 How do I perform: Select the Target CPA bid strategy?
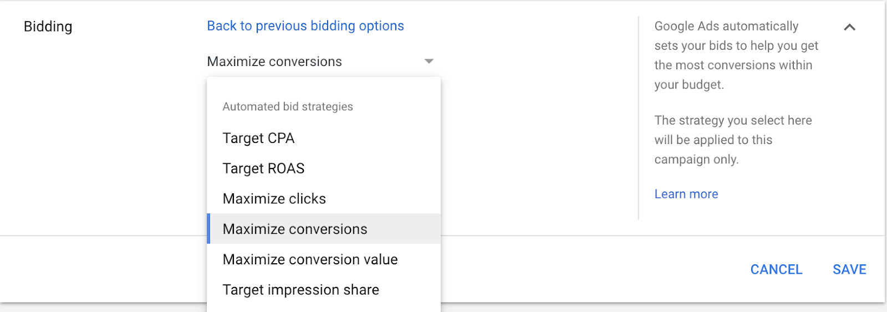(258, 138)
